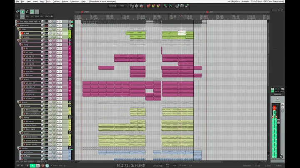
Task: Set grid division to 1/16
Action: (37, 16)
